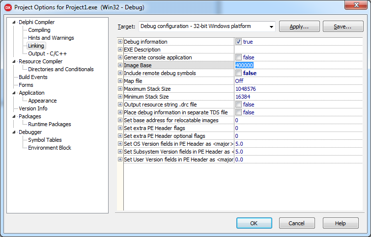Confirm with the OK button
371x237 pixels.
pyautogui.click(x=254, y=223)
